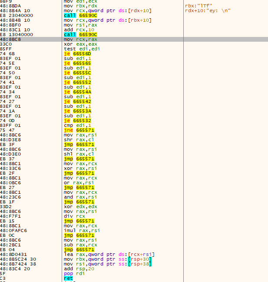
Task: Select the 'add rsp,20' instruction
Action: [79, 269]
